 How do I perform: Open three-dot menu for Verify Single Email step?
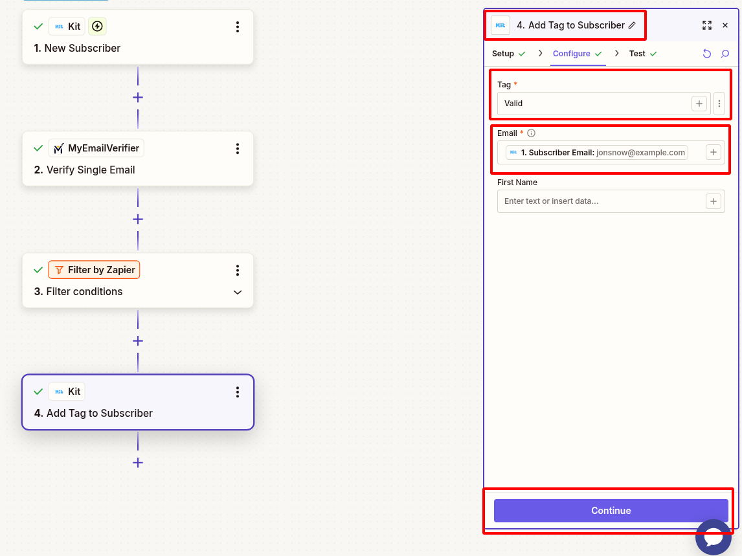[x=238, y=148]
